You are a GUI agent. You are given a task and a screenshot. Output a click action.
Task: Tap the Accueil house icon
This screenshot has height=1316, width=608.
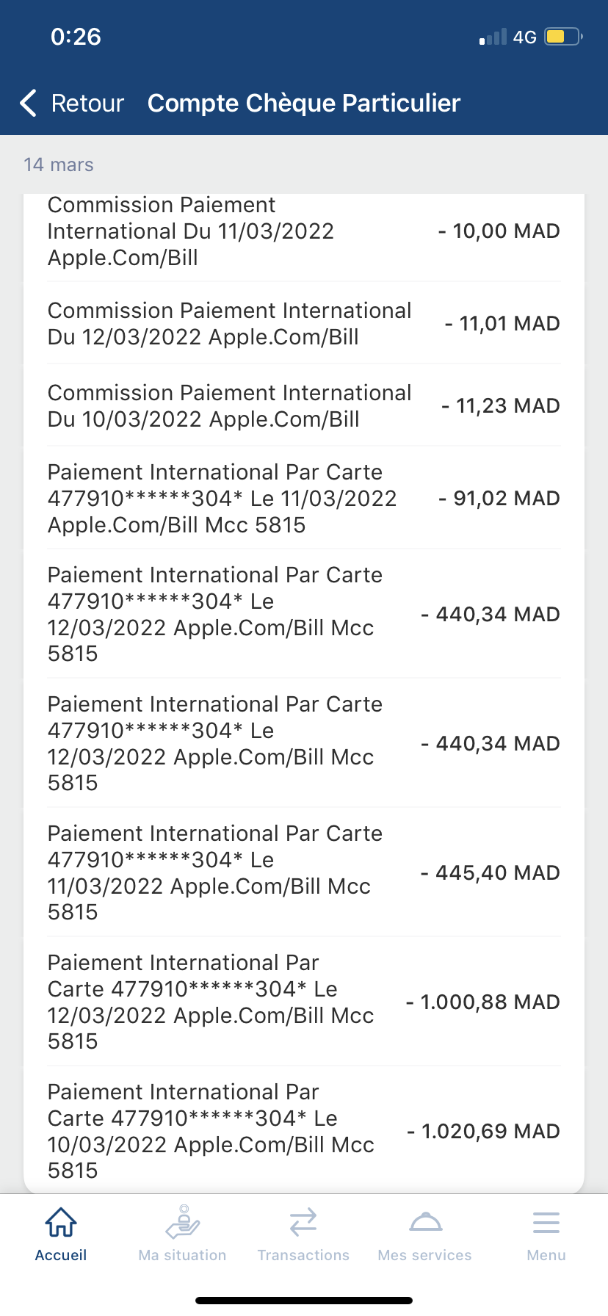[61, 1222]
